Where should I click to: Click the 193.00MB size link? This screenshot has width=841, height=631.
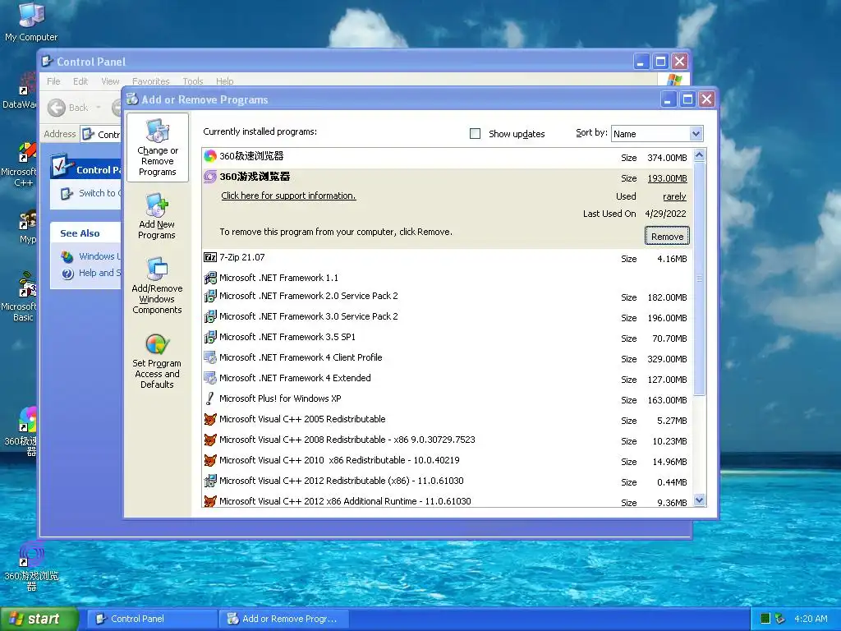point(667,178)
